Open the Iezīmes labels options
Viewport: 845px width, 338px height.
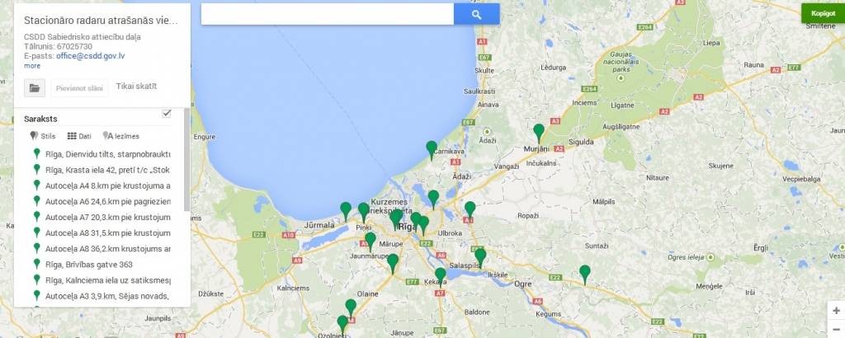point(120,136)
